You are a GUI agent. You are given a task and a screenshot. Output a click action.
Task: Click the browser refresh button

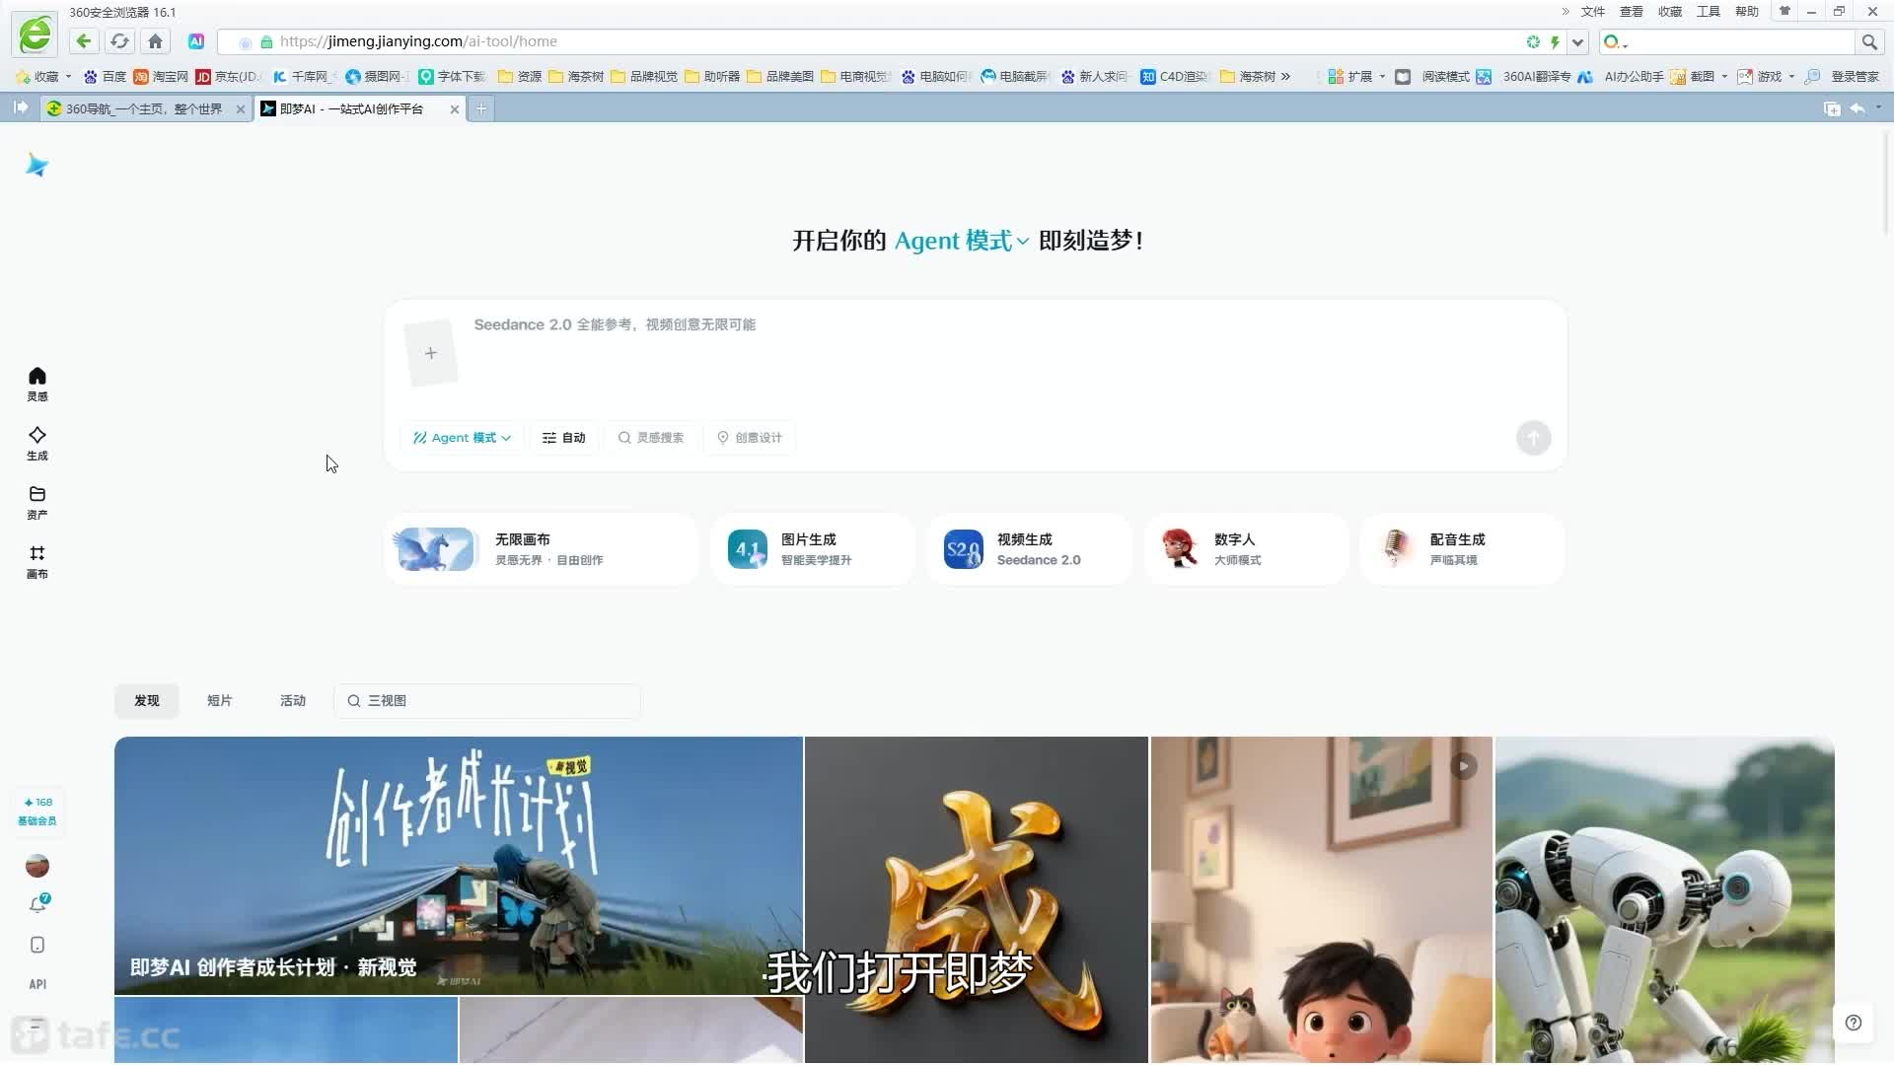pos(119,41)
